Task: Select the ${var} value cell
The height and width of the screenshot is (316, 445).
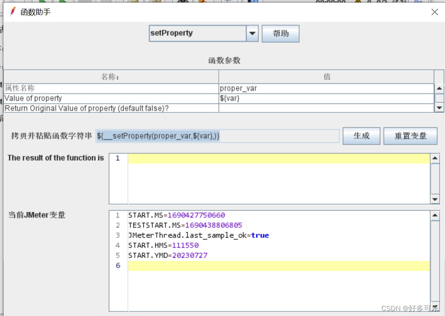Action: coord(326,98)
